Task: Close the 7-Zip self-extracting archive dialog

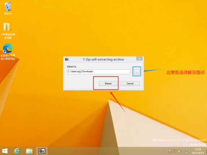Action: pos(139,59)
